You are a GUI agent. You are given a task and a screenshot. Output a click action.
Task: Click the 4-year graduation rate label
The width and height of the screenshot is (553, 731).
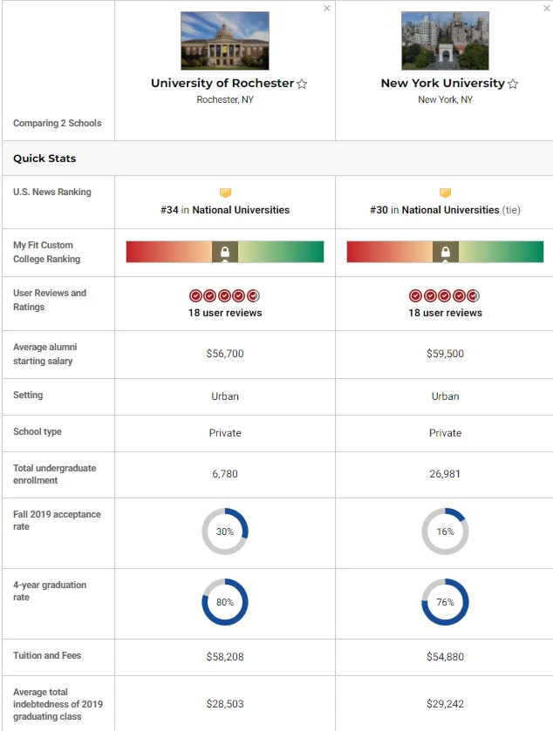(x=50, y=591)
